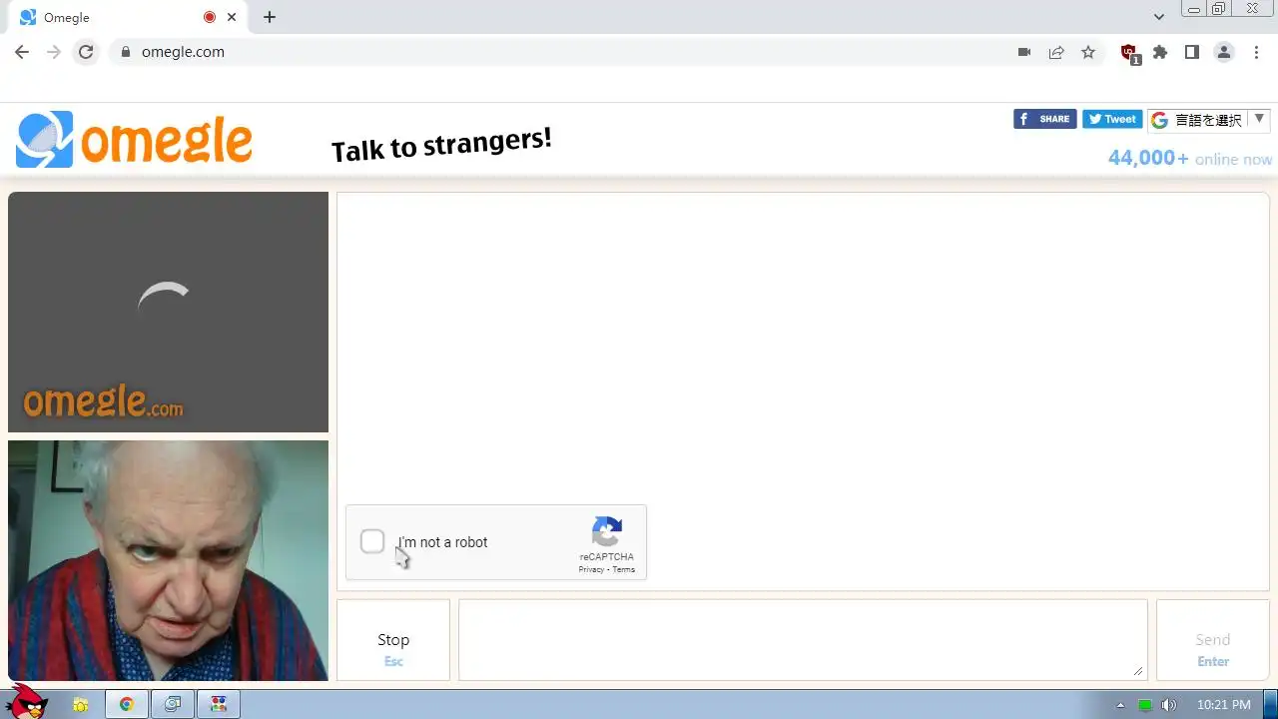Viewport: 1278px width, 719px height.
Task: Go forward in browser history
Action: point(54,52)
